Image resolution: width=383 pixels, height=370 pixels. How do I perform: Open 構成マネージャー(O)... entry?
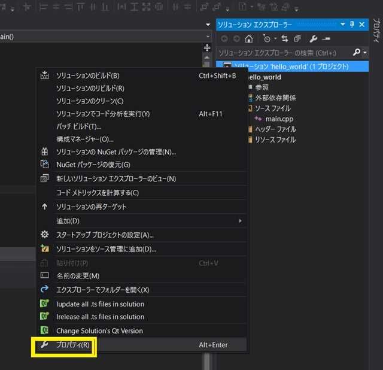pos(142,139)
